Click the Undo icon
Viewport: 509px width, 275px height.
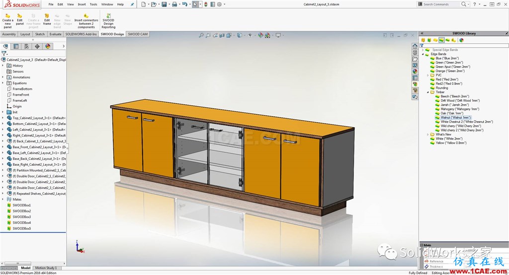click(185, 4)
